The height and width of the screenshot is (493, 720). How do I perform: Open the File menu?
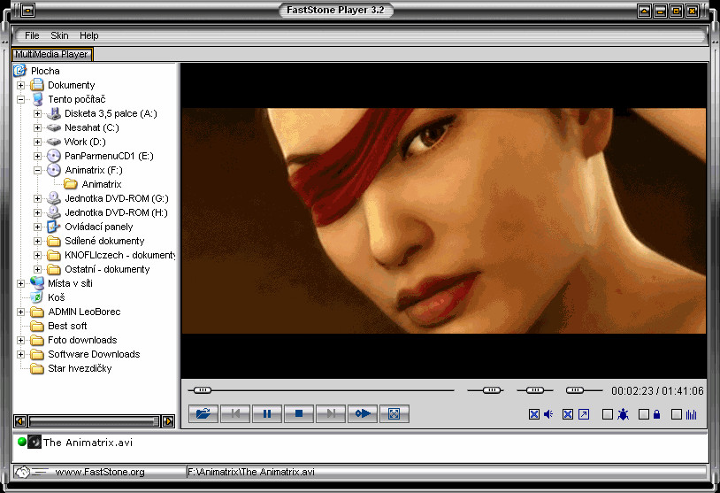coord(32,35)
